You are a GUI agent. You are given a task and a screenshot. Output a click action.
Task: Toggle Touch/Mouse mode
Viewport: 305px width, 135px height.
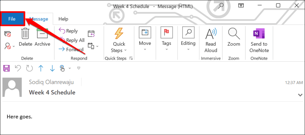[x=62, y=69]
